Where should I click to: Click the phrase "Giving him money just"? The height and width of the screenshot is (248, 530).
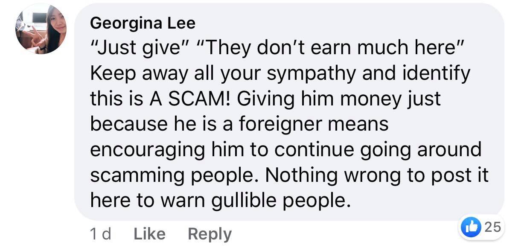338,99
